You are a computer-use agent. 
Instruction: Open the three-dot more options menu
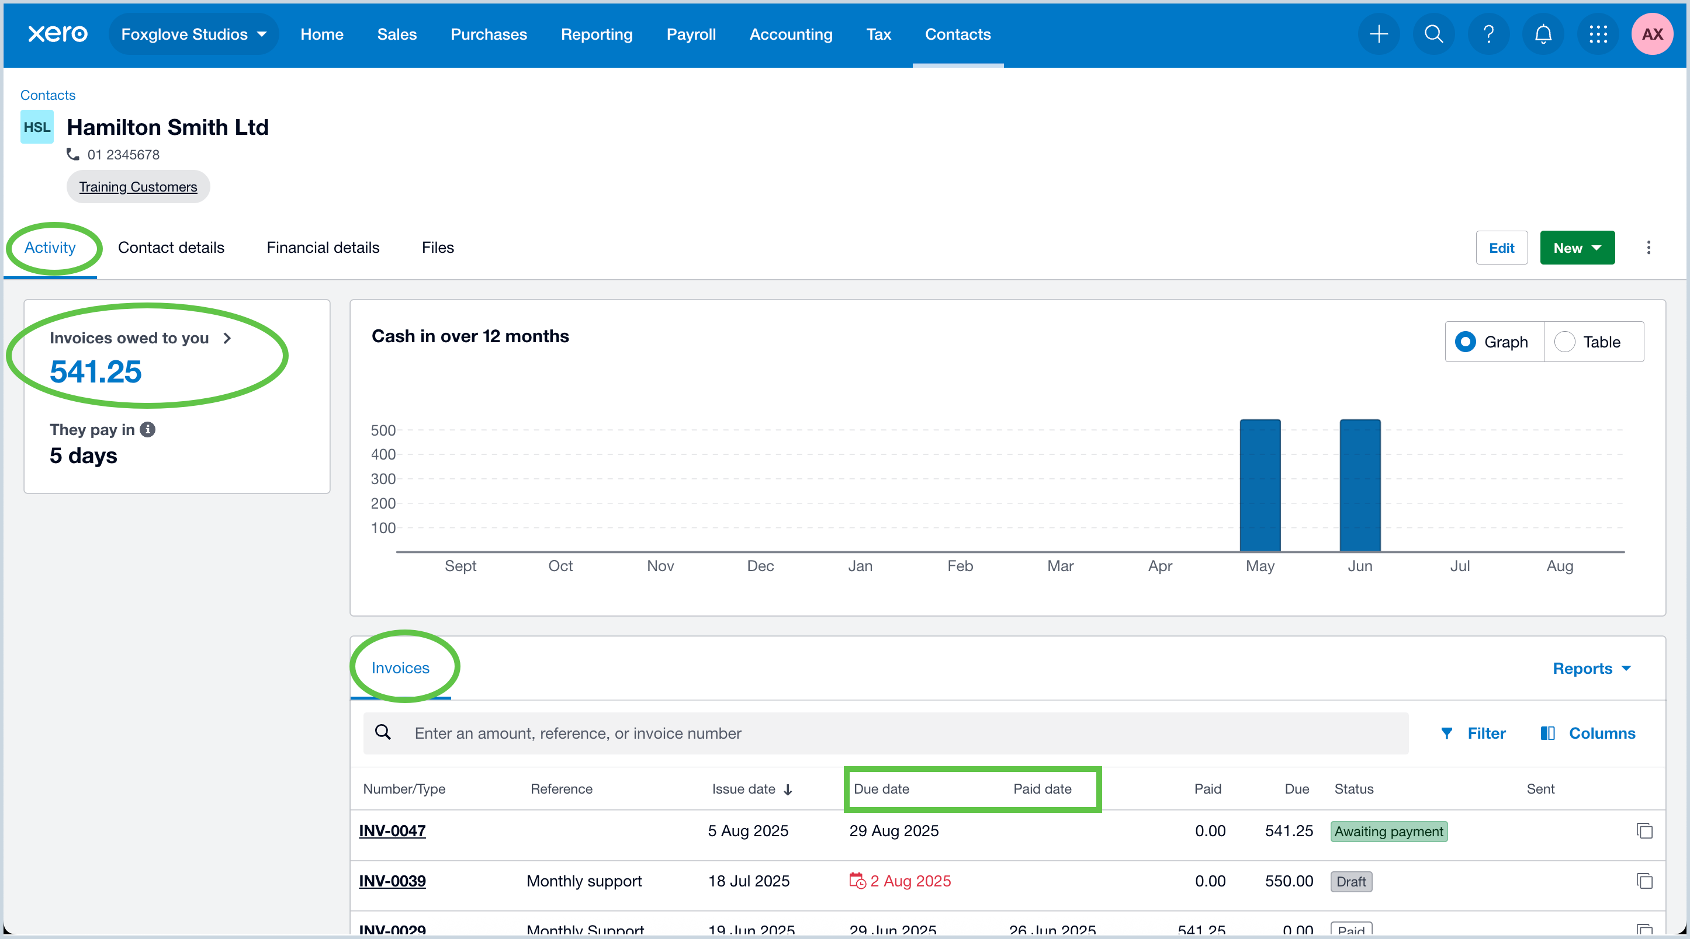[1649, 248]
